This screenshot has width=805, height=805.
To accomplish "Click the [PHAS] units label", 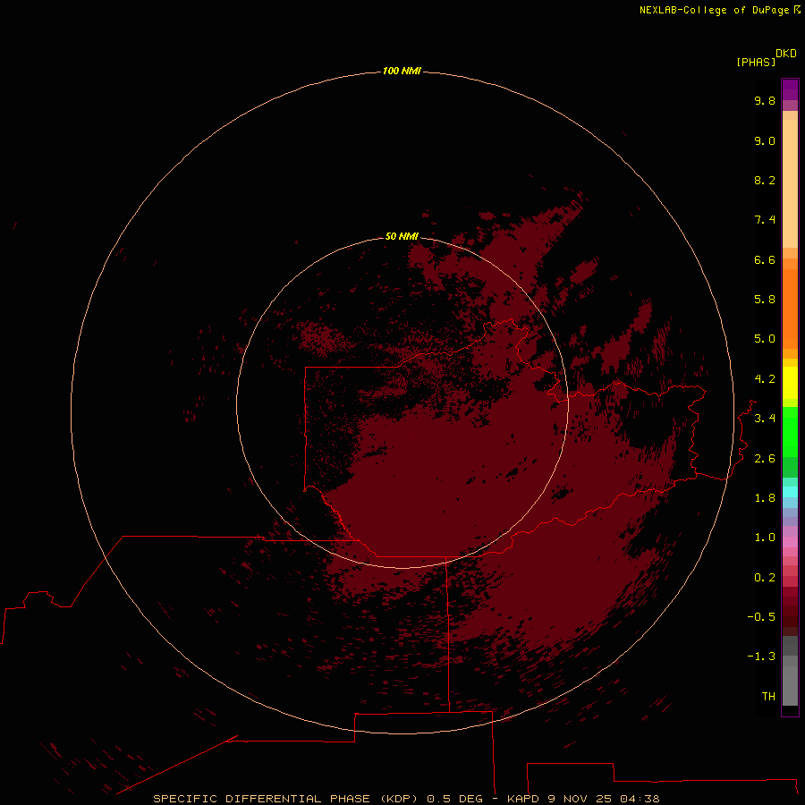I will (x=756, y=62).
